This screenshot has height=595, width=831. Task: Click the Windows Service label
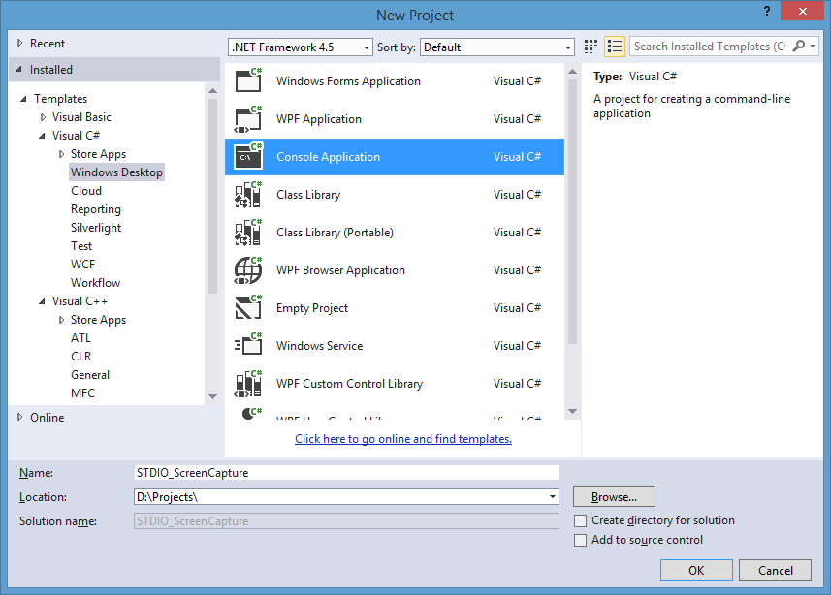click(x=320, y=346)
